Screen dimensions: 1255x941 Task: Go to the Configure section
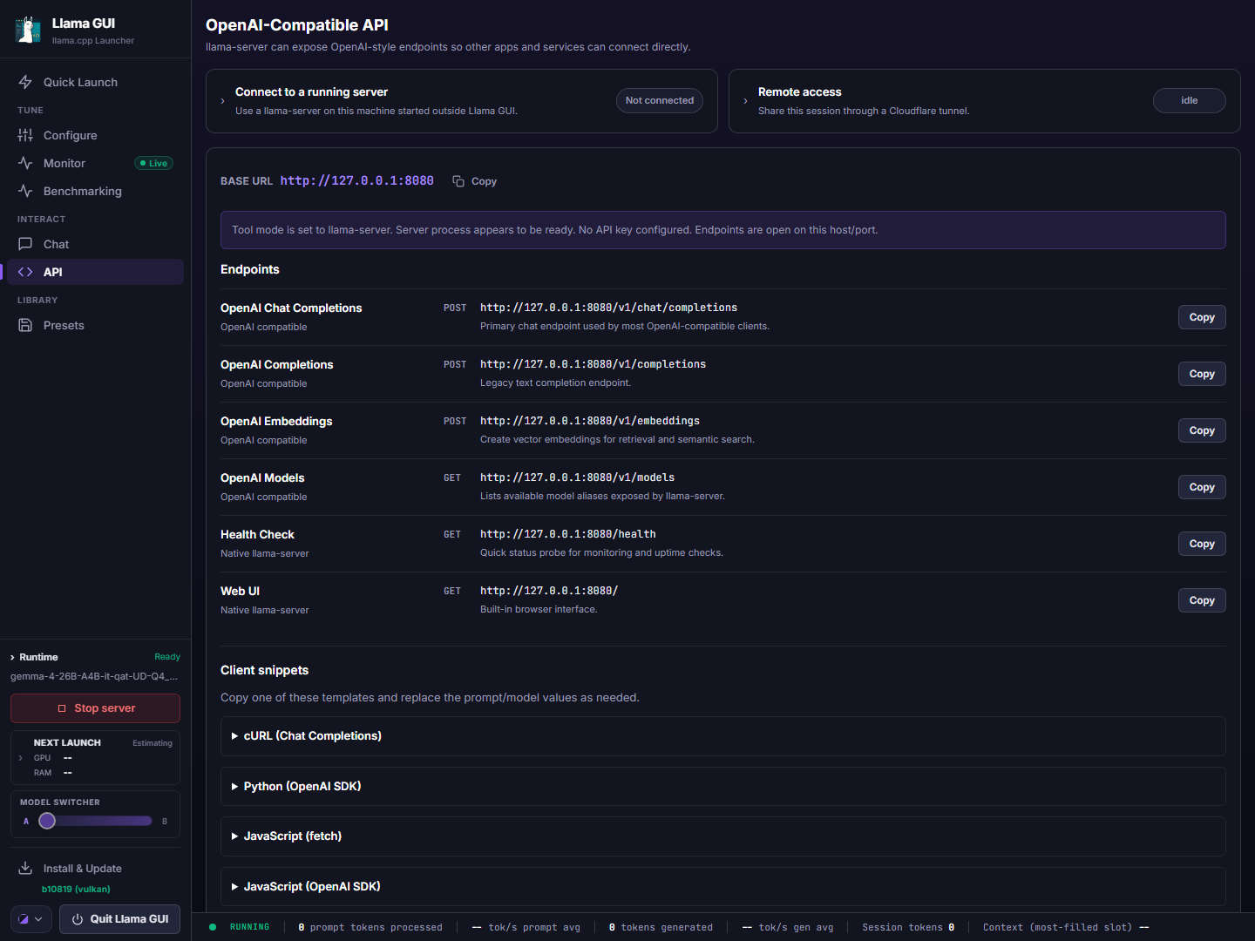96,135
